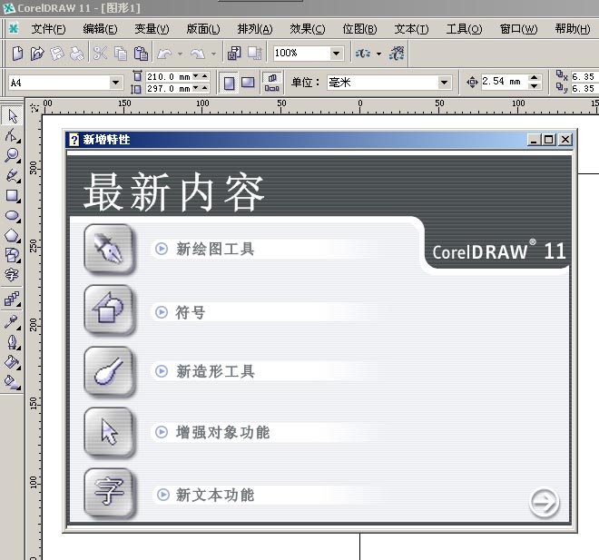Screen dimensions: 599x560
Task: Click the ruler origin corner icon
Action: tap(34, 108)
